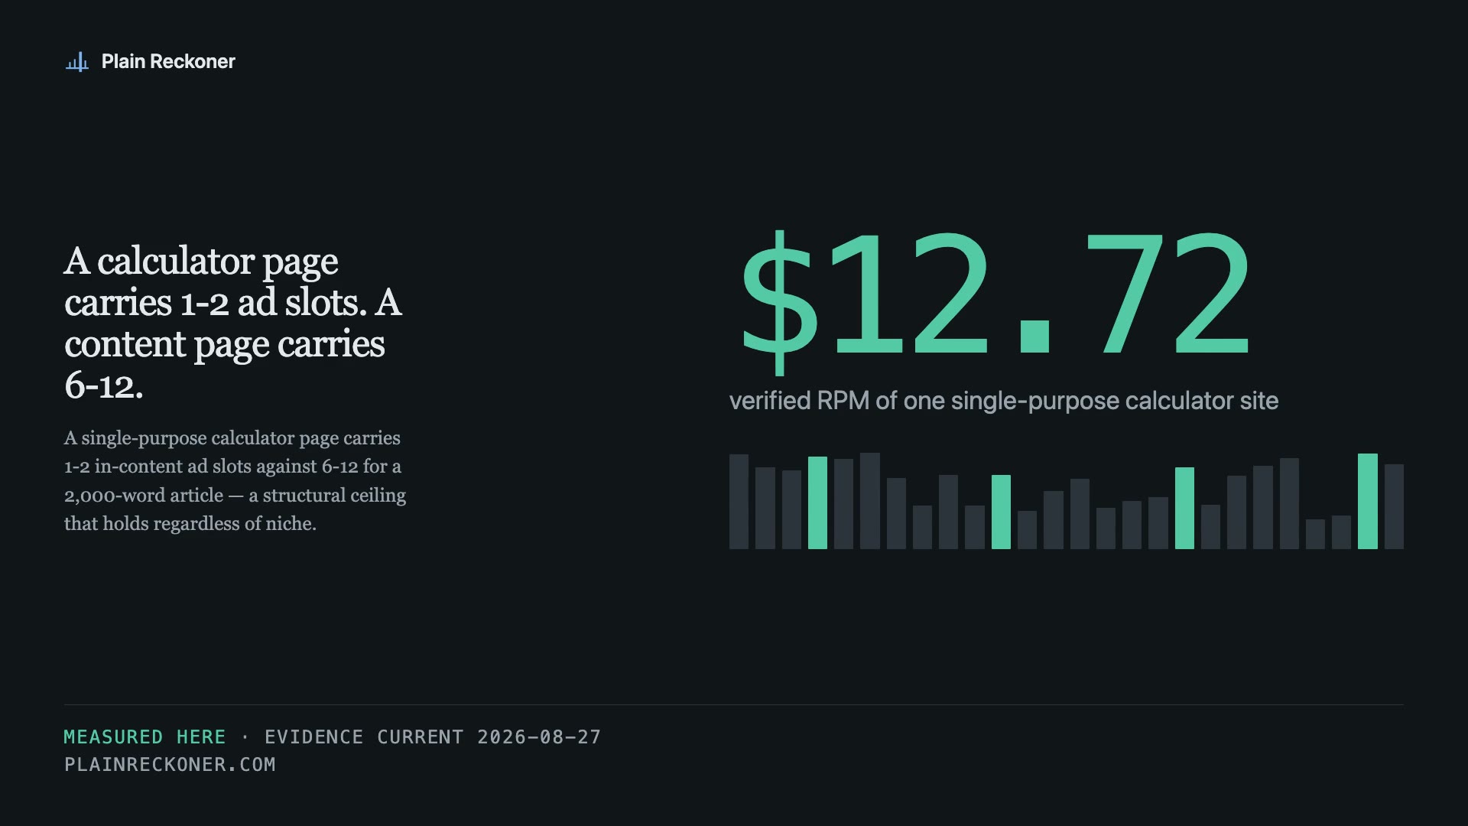Click the horizontal divider line above footer
This screenshot has height=826, width=1468.
tap(734, 704)
